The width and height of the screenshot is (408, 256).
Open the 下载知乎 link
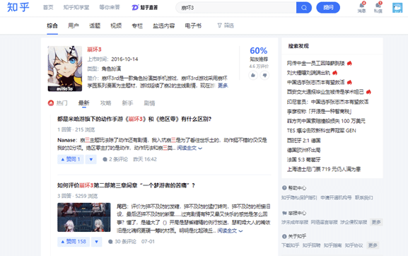point(291,245)
